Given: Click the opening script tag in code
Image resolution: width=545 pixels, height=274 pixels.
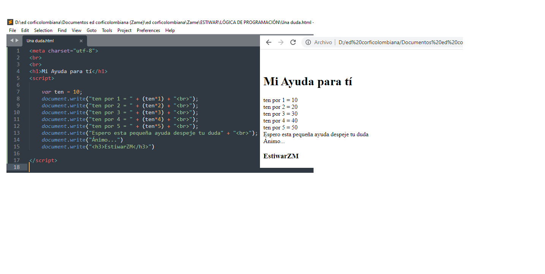Looking at the screenshot, I should [x=42, y=78].
